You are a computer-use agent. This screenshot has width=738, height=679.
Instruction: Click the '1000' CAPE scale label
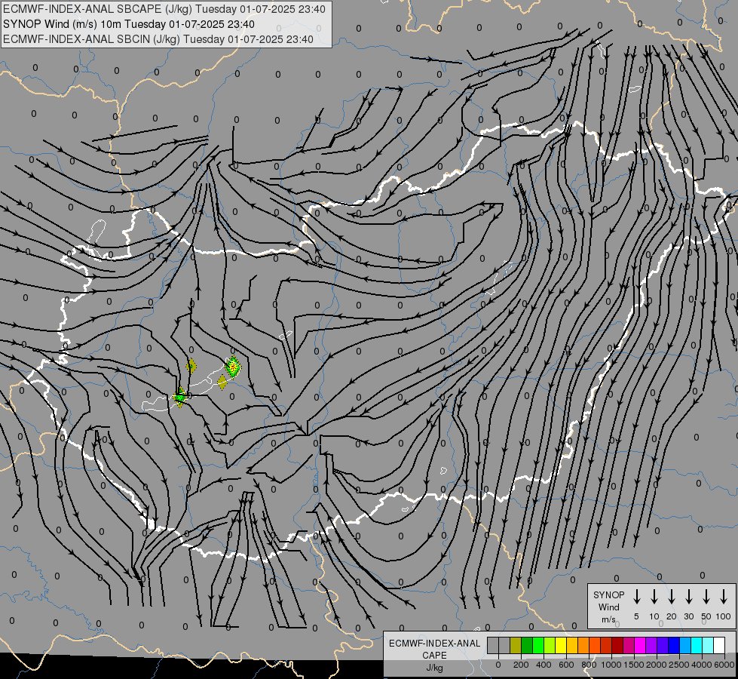click(x=611, y=665)
